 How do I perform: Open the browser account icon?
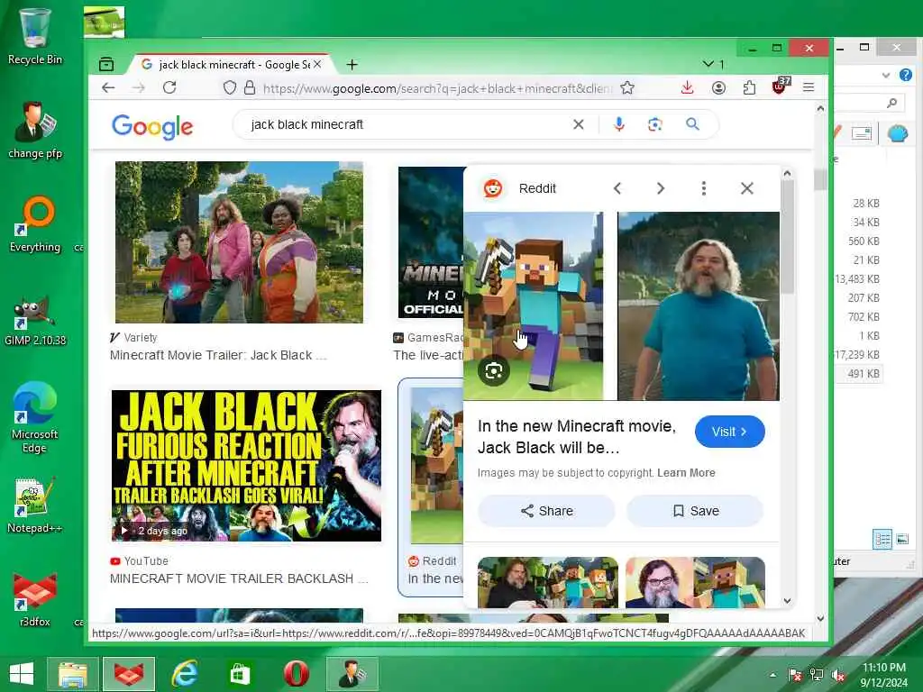click(718, 87)
